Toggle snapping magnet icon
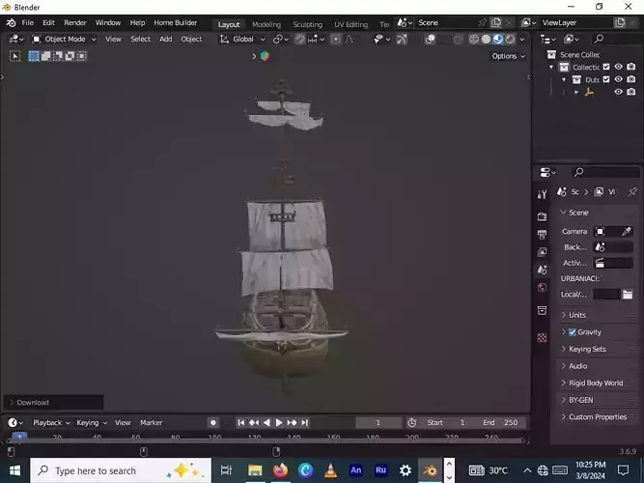Viewport: 644px width, 483px height. [300, 39]
